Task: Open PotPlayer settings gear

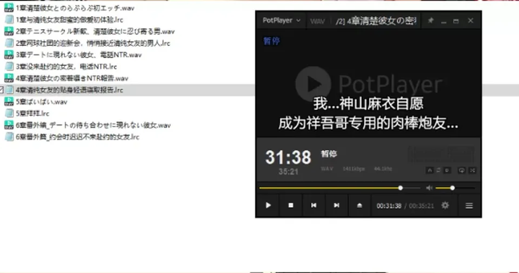Action: click(x=445, y=206)
